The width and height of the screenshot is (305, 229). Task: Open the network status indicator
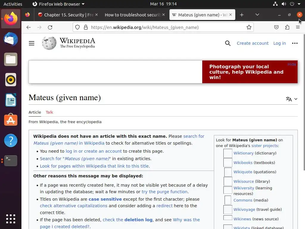point(275,4)
